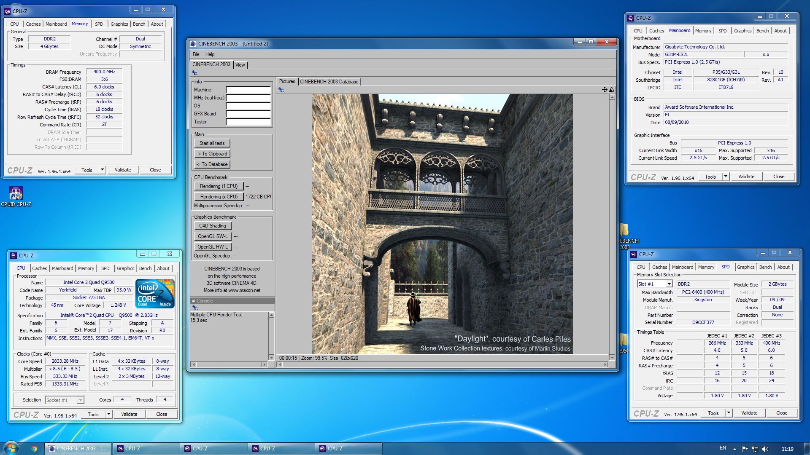
Task: Switch to the View tab in CINEBENCH
Action: pos(240,65)
